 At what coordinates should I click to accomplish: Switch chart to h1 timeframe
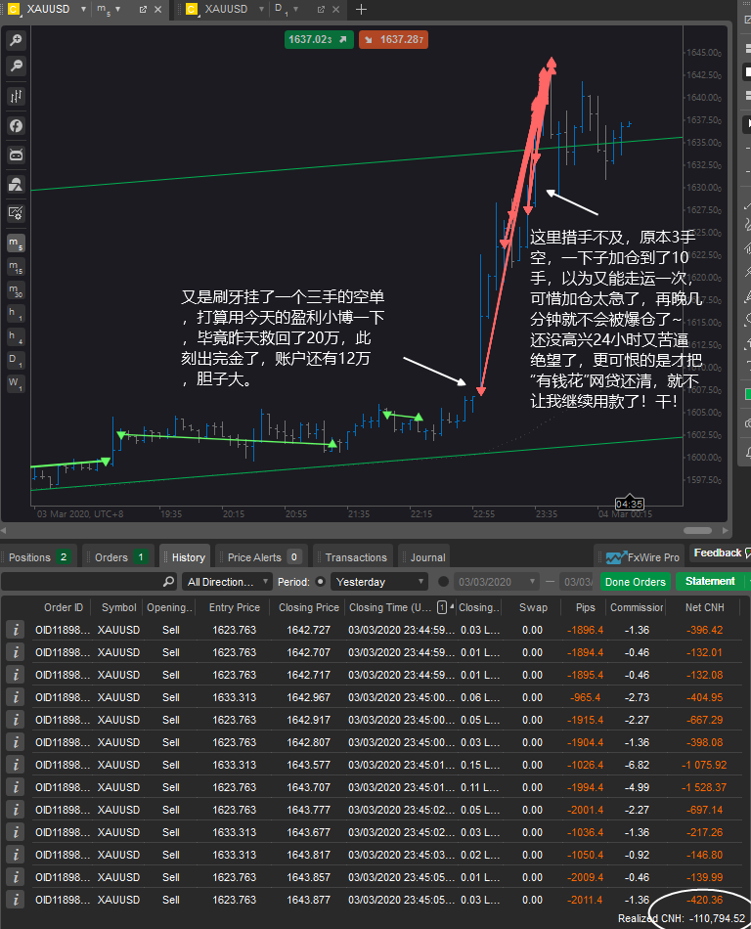pos(16,313)
